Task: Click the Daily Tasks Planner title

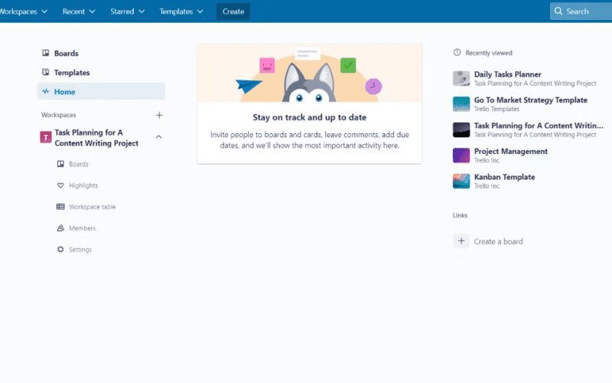Action: coord(507,74)
